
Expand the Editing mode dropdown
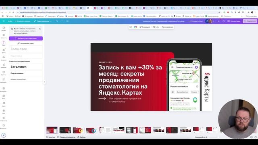43,21
